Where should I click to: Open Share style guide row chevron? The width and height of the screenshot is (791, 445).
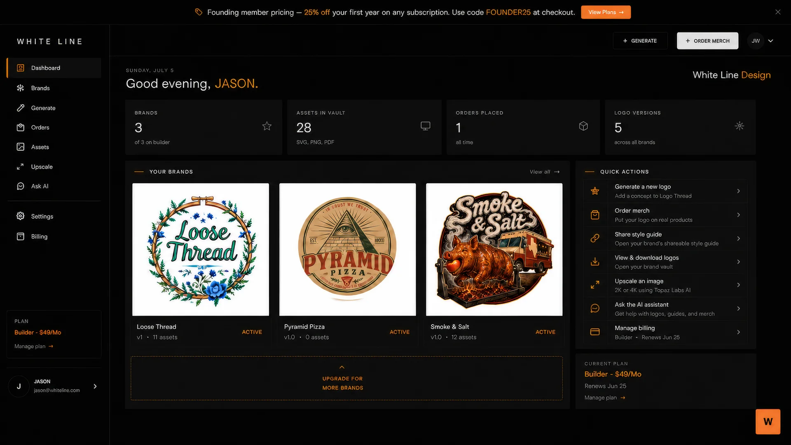tap(738, 238)
